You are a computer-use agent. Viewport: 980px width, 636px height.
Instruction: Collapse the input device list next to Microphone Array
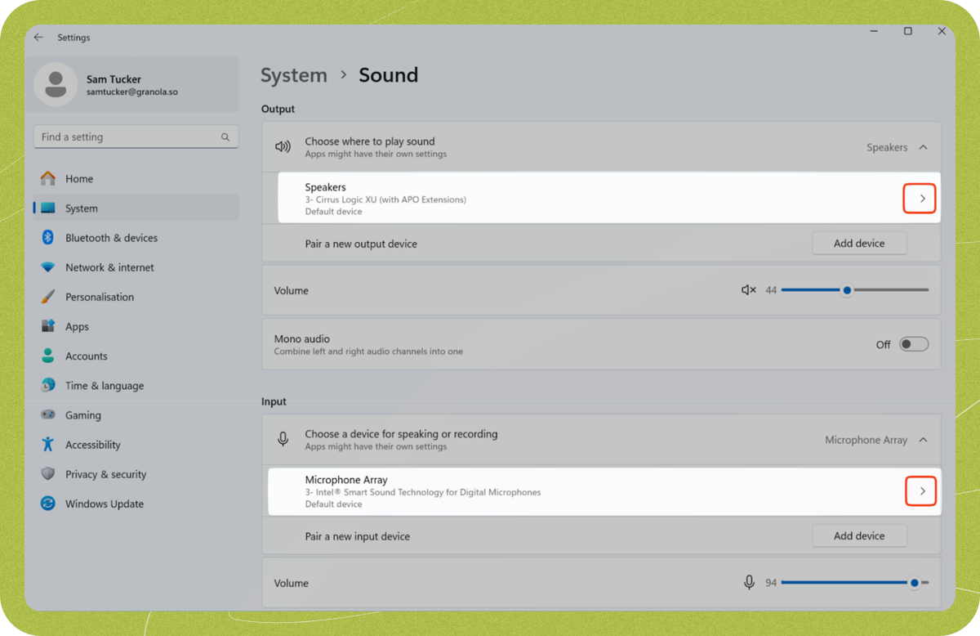[x=923, y=440]
